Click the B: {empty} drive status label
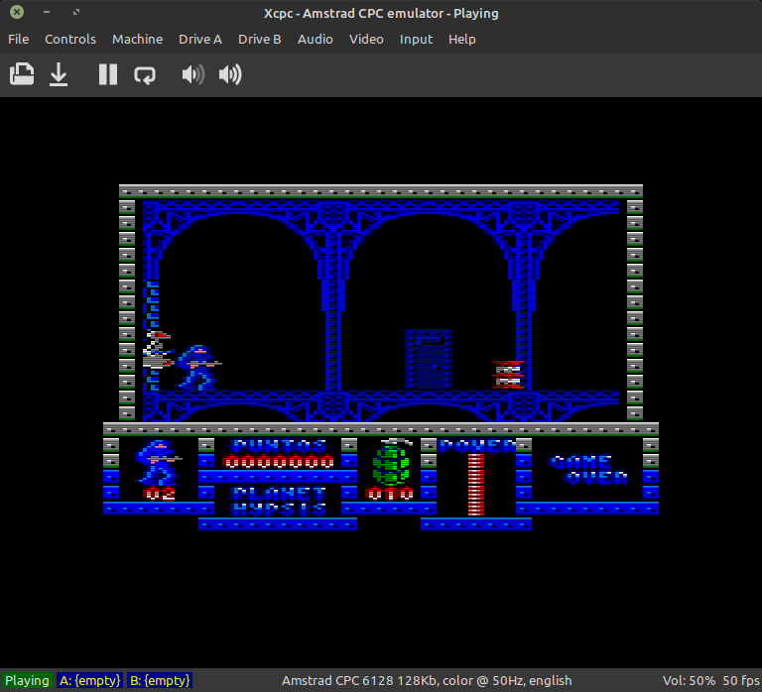This screenshot has width=762, height=692. pyautogui.click(x=160, y=680)
